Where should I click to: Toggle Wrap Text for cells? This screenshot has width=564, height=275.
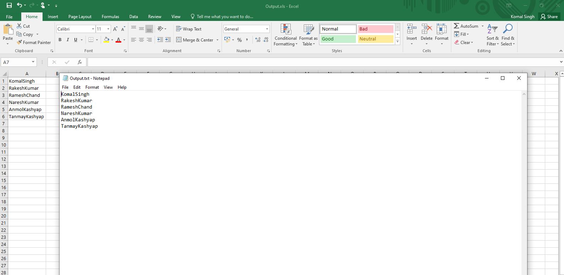[189, 29]
